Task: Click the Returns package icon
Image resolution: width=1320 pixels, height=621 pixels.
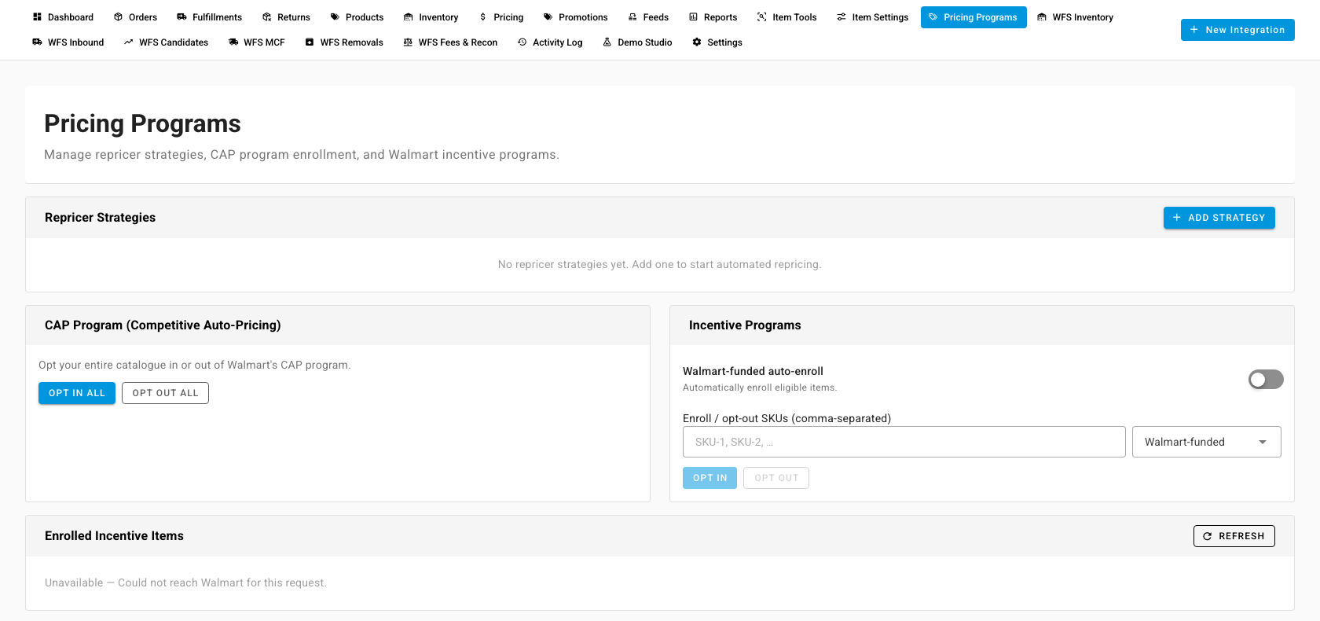Action: tap(266, 17)
